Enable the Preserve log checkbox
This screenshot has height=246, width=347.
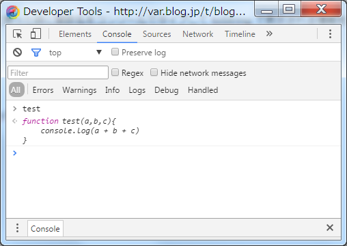click(x=115, y=52)
